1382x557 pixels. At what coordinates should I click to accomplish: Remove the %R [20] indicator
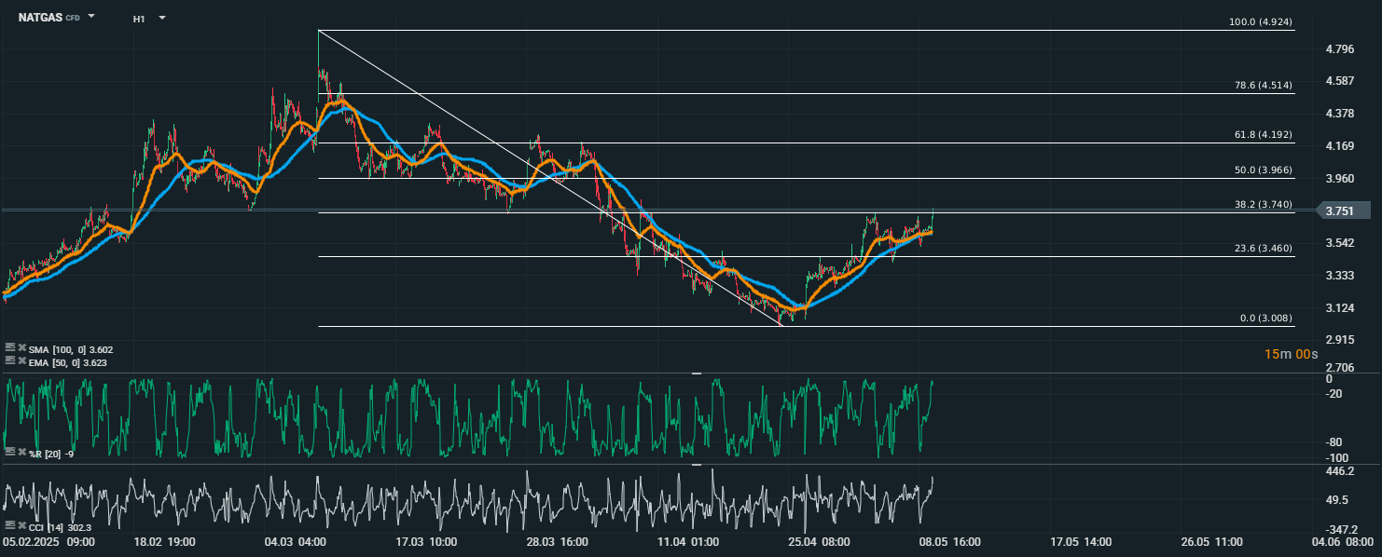point(22,452)
